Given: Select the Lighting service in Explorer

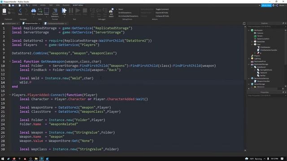Looking at the screenshot, I should pyautogui.click(x=257, y=59).
